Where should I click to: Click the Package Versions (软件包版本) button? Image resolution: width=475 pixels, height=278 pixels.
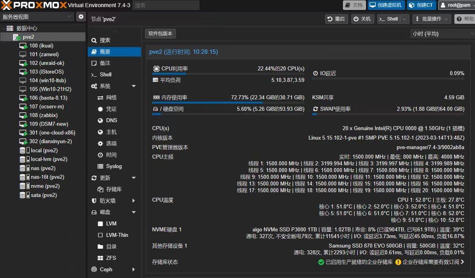pos(160,34)
